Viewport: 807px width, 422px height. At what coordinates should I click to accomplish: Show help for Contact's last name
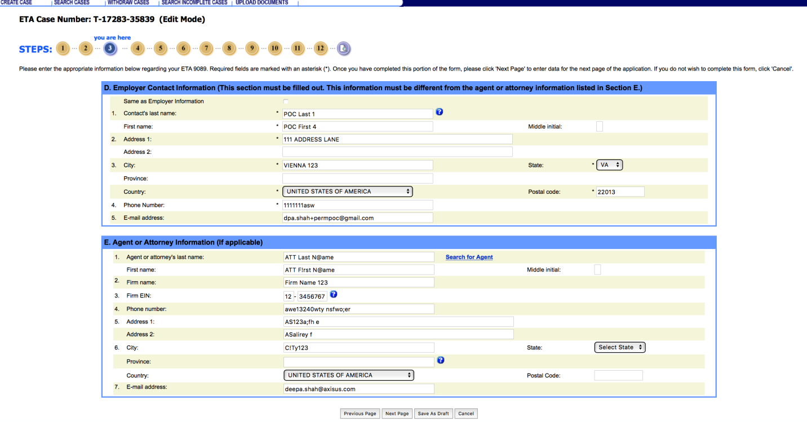(440, 112)
